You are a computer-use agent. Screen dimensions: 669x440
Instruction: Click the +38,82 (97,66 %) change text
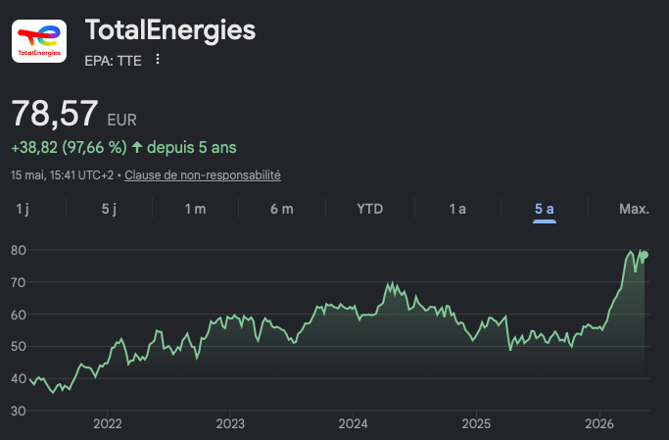70,148
